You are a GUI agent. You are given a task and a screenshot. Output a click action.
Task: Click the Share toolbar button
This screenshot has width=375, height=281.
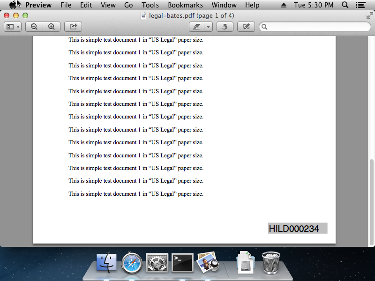pyautogui.click(x=73, y=27)
